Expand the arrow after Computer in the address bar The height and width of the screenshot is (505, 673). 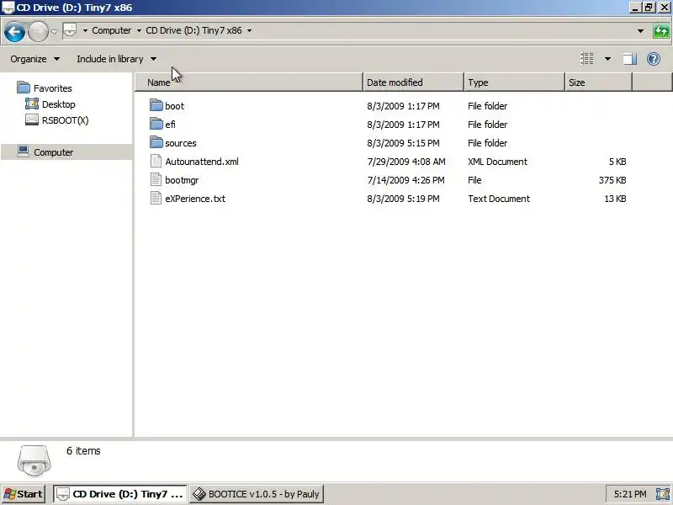pos(139,30)
